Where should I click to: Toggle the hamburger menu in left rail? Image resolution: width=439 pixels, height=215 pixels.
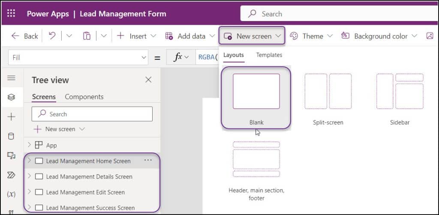pyautogui.click(x=11, y=78)
